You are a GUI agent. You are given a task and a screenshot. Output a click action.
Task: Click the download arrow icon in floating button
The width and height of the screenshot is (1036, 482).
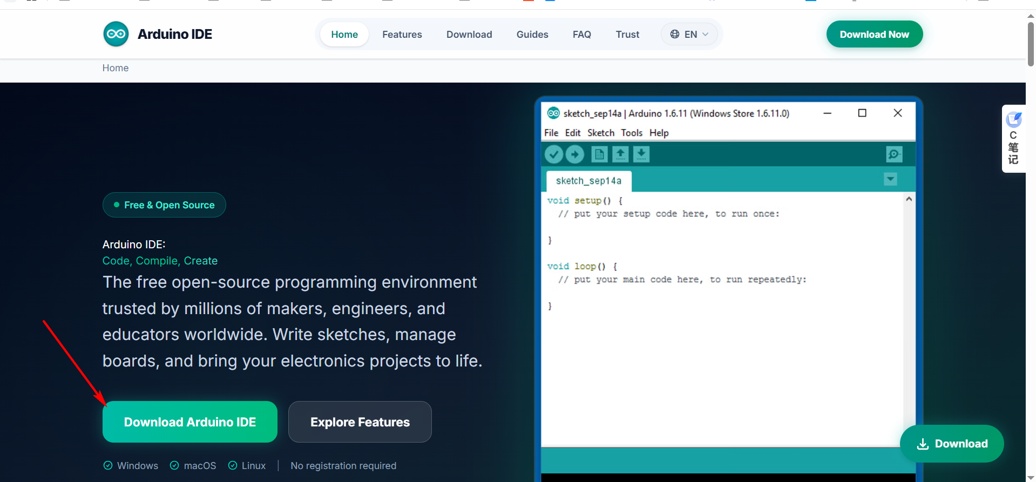[x=923, y=444]
